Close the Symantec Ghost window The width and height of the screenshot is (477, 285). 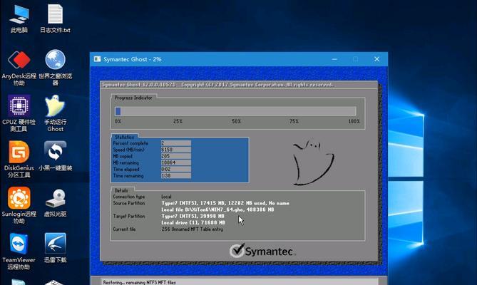376,59
